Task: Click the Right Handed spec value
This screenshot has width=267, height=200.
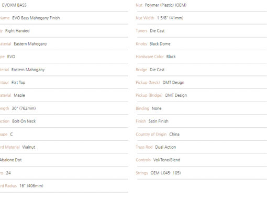Action: point(17,31)
